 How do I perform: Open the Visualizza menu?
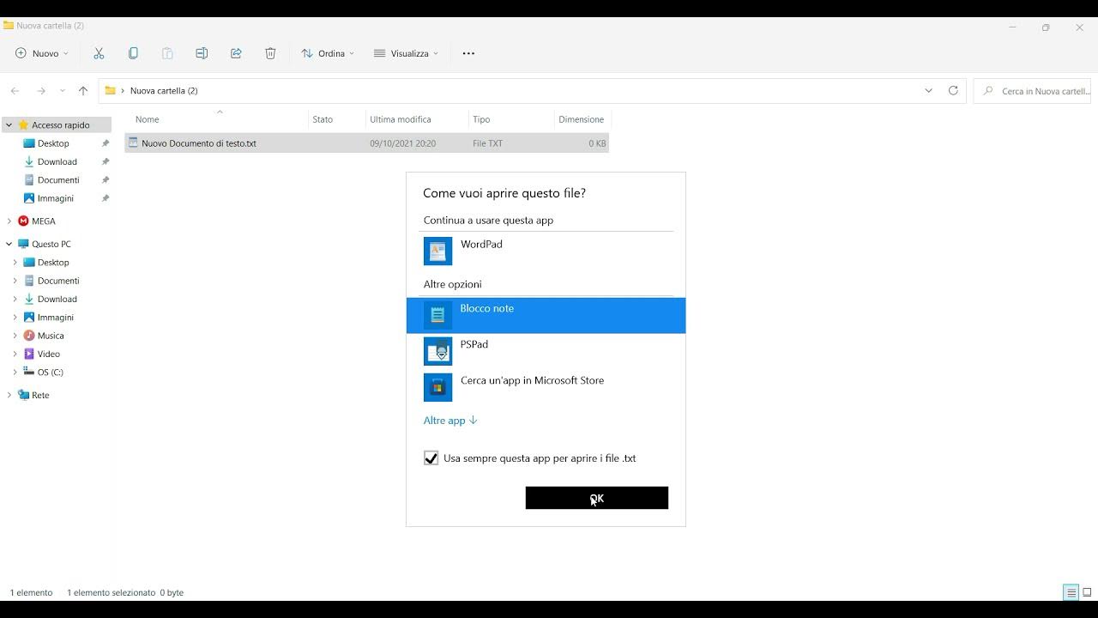point(405,53)
